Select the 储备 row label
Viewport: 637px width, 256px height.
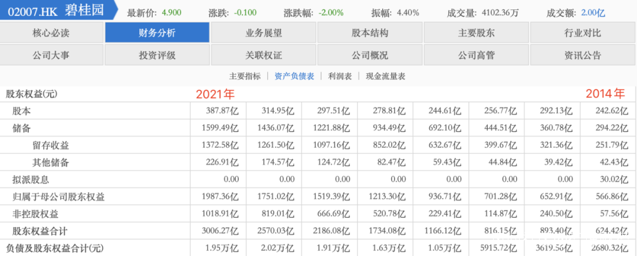tap(22, 128)
